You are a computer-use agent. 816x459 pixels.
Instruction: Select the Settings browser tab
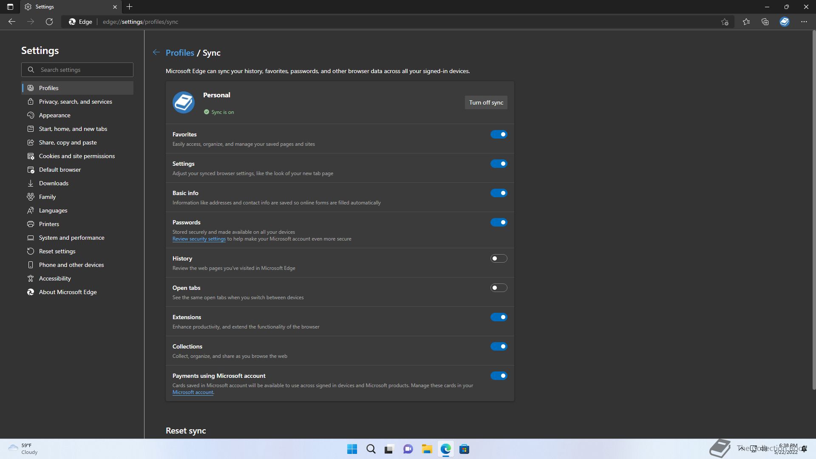pyautogui.click(x=70, y=7)
